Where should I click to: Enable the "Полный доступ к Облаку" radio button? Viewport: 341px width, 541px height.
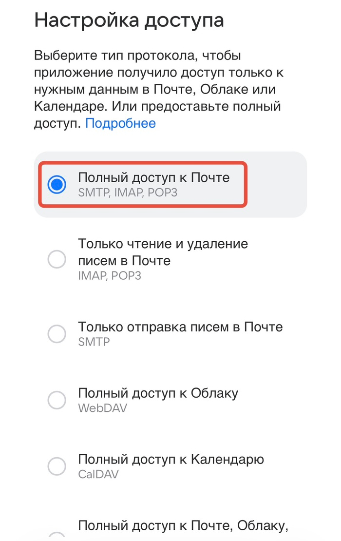click(x=57, y=400)
